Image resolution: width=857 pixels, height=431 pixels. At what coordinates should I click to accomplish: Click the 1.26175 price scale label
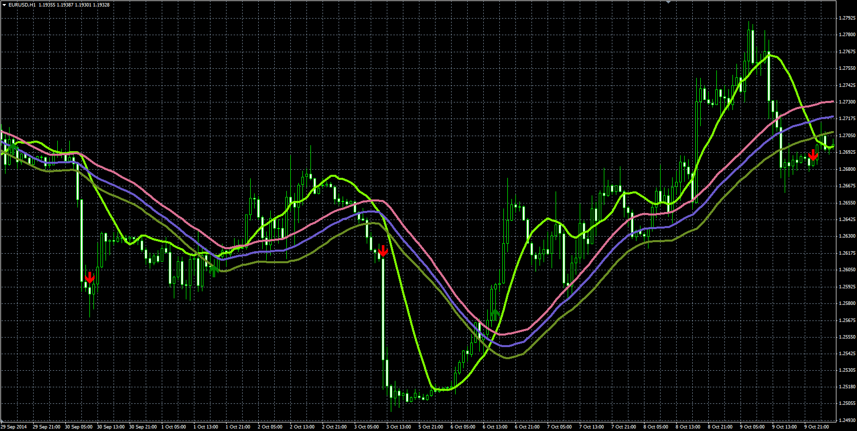pos(847,253)
